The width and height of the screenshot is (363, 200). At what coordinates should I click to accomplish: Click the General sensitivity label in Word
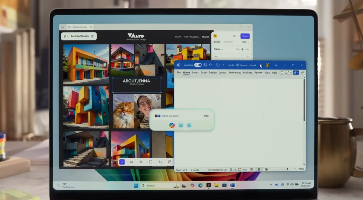click(242, 65)
